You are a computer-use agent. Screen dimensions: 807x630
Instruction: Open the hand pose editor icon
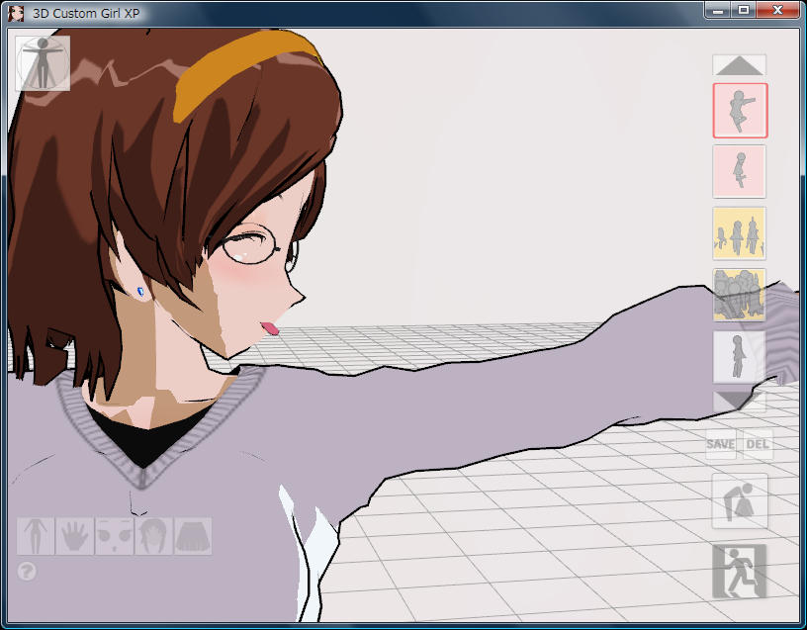74,536
